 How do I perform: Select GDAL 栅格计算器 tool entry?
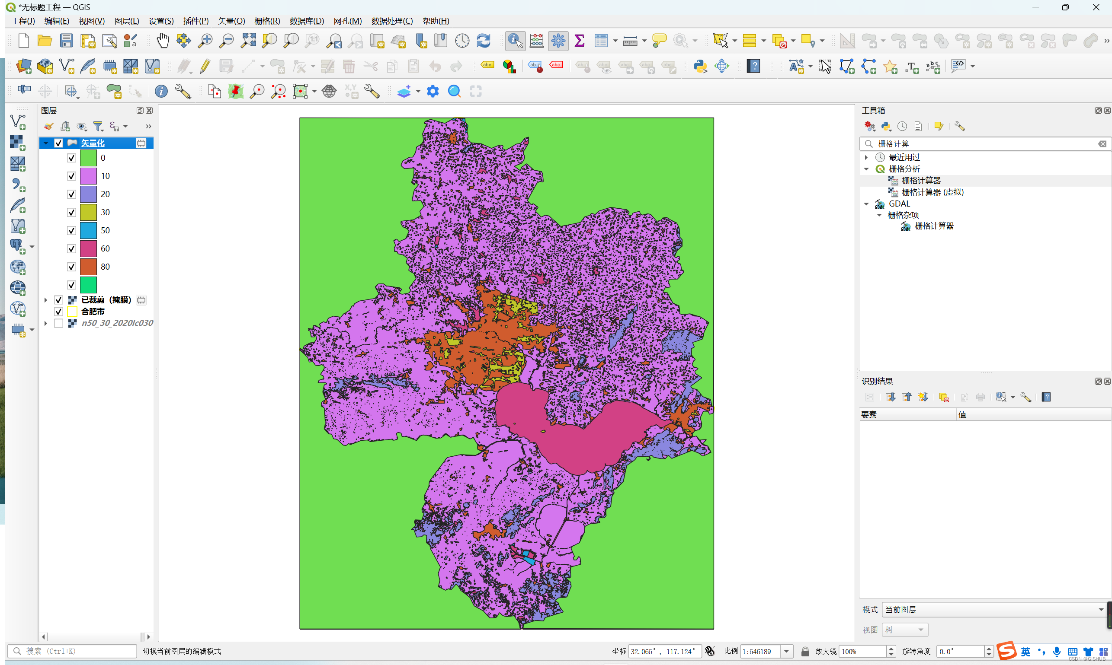[934, 226]
